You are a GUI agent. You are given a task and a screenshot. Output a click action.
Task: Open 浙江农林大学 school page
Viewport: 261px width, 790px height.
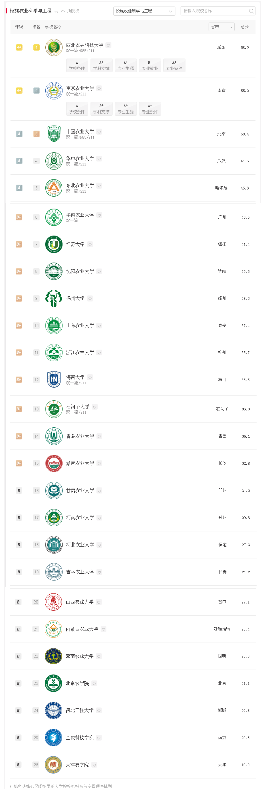coord(80,352)
